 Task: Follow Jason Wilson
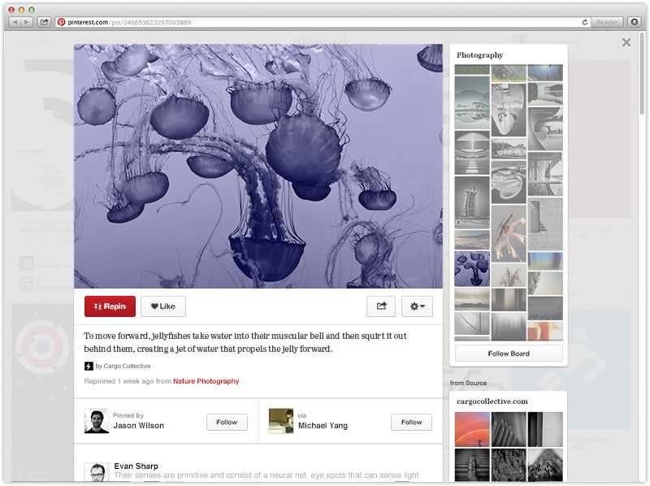[x=227, y=422]
